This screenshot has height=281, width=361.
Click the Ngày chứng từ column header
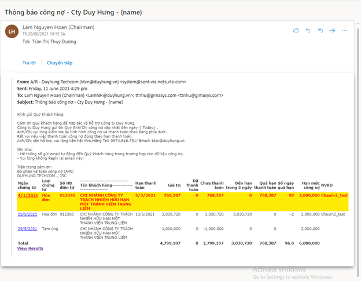(x=27, y=185)
